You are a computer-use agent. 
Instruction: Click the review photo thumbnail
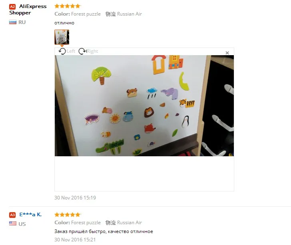pos(62,37)
